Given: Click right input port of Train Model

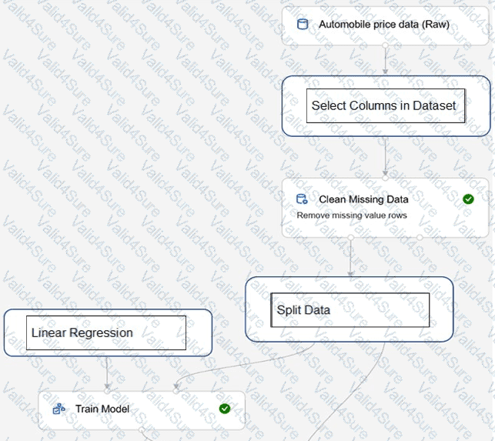Looking at the screenshot, I should click(x=176, y=390).
